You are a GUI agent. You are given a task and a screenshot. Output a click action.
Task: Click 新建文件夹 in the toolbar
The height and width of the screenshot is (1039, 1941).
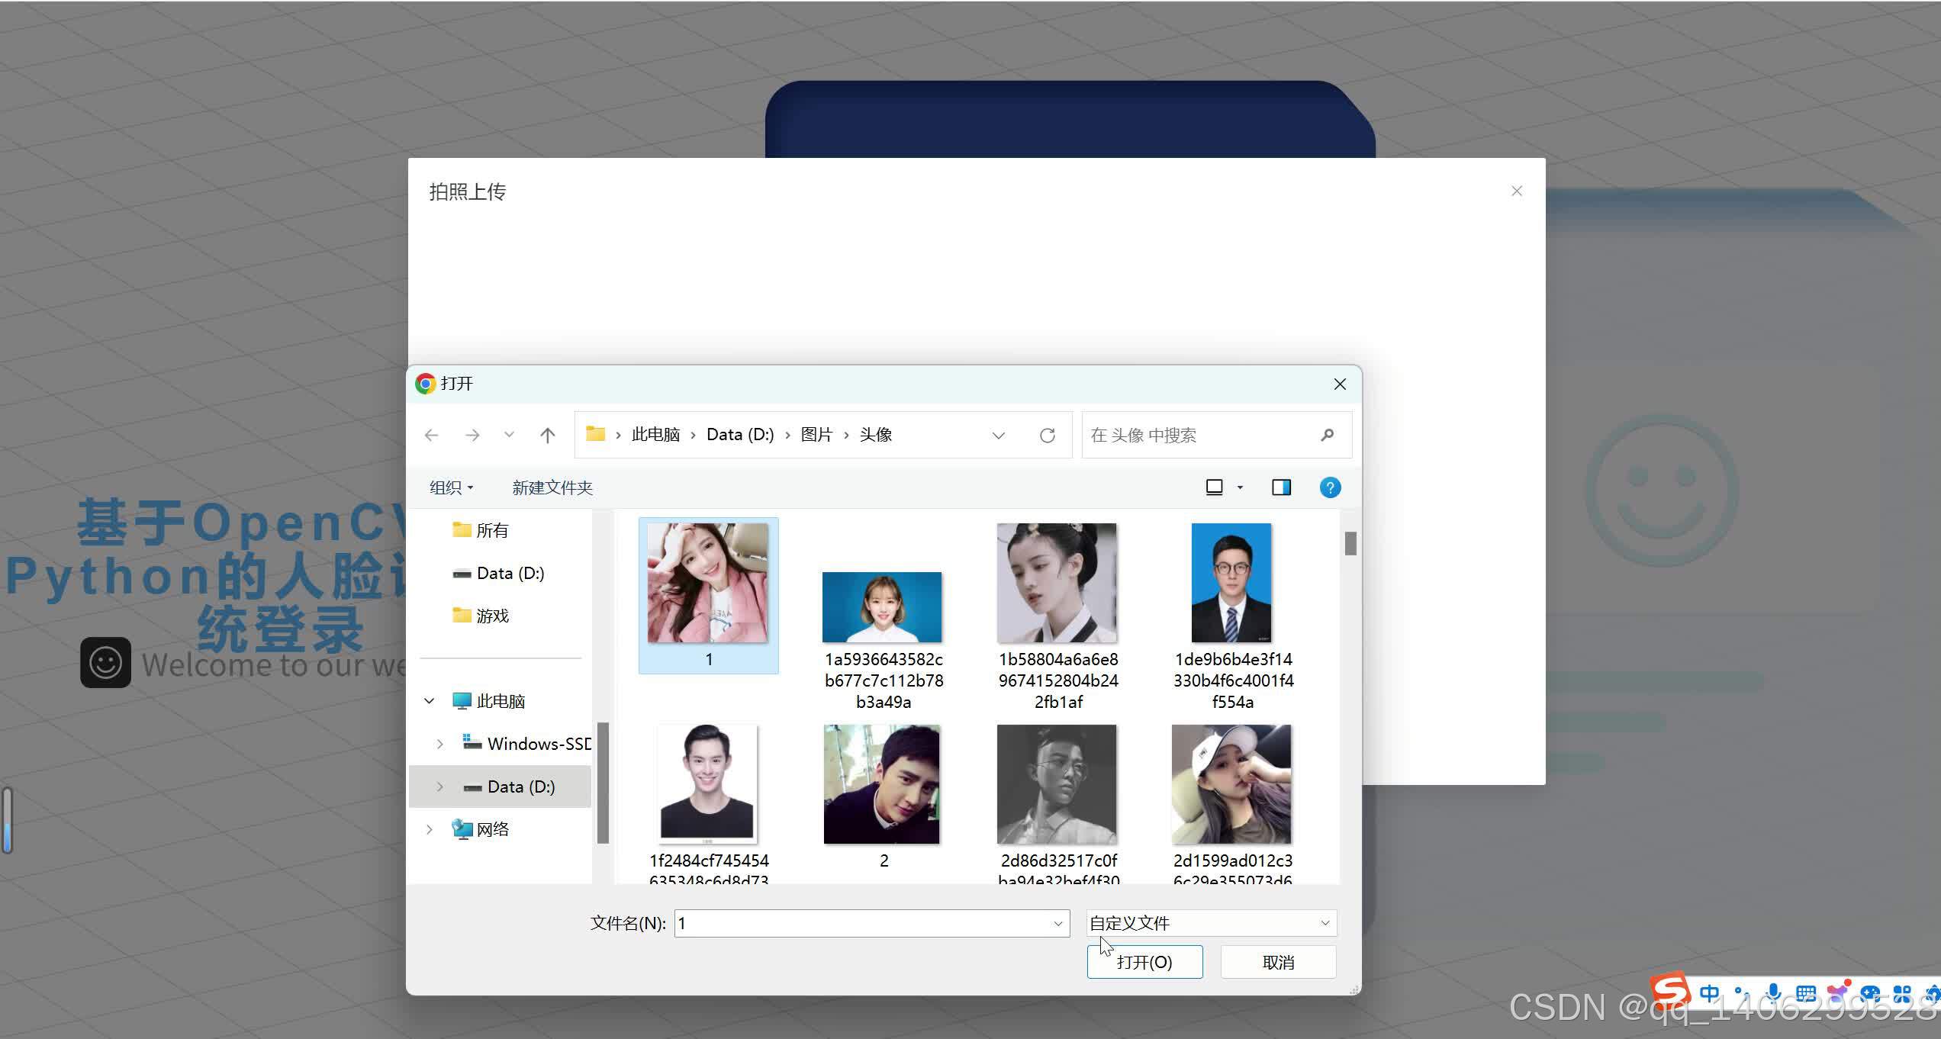pyautogui.click(x=552, y=487)
